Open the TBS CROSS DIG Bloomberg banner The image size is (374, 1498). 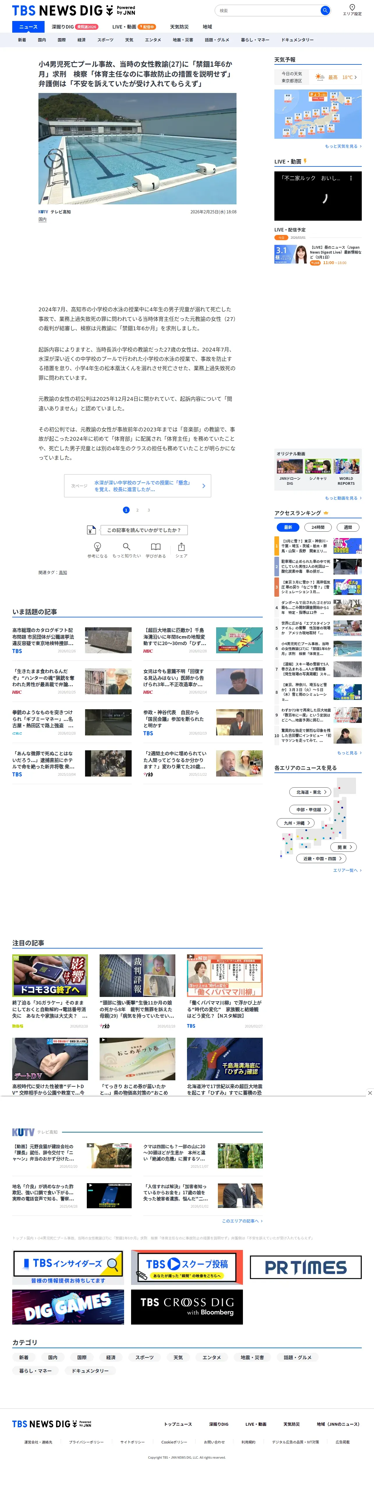pos(187,1307)
